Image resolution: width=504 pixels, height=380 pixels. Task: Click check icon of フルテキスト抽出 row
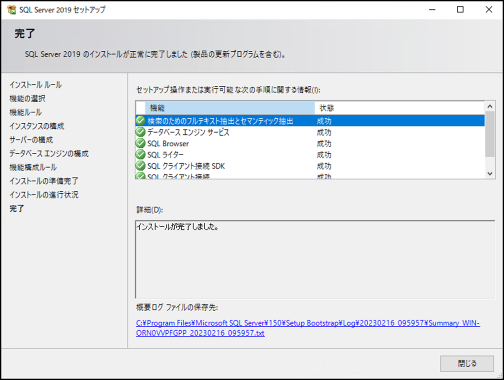pyautogui.click(x=140, y=121)
